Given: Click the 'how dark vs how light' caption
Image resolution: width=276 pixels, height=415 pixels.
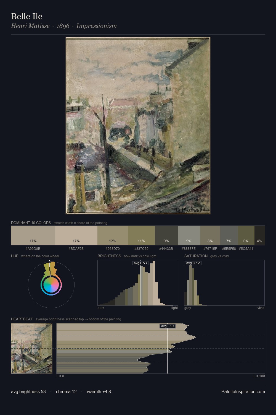Looking at the screenshot, I should (140, 256).
